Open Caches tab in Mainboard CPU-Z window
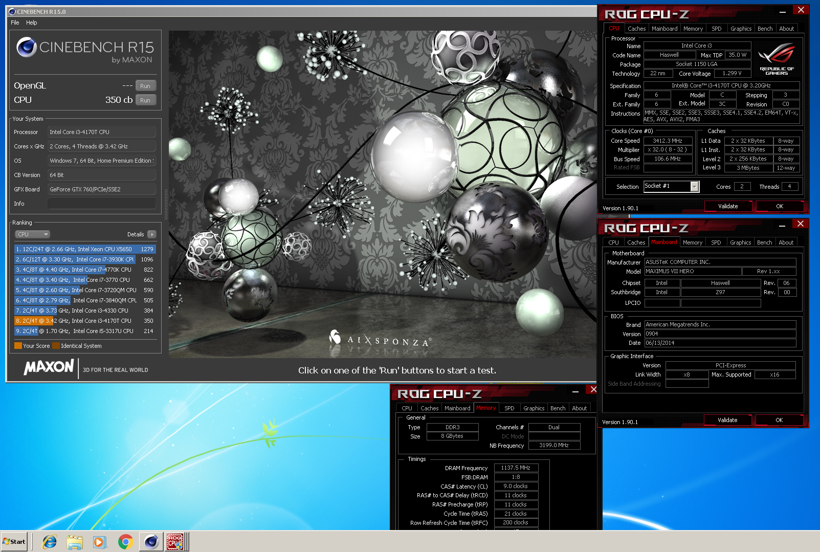This screenshot has height=552, width=820. (636, 242)
